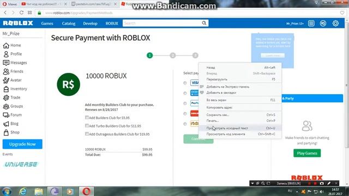Check Add Turbo Builders Club for $11.95
The height and width of the screenshot is (196, 349).
87,126
